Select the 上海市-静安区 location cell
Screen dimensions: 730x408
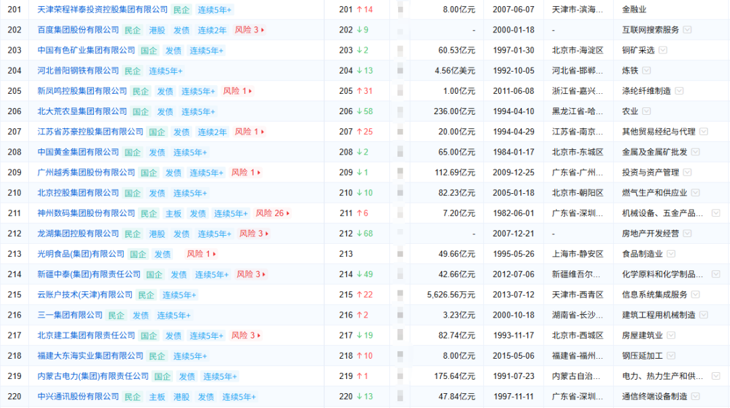[x=577, y=254]
